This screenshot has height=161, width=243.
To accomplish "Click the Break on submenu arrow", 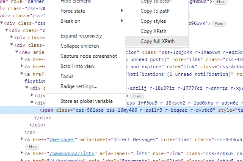I will [122, 21].
